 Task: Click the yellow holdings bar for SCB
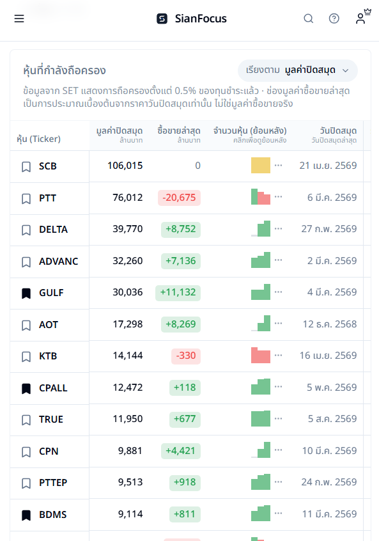261,165
